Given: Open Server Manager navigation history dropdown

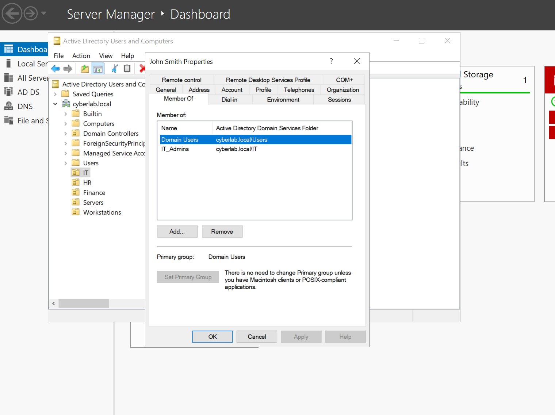Looking at the screenshot, I should pos(44,14).
